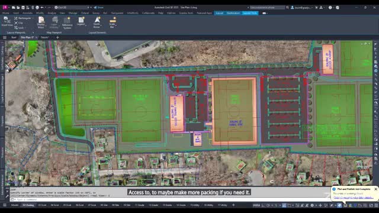
Task: Expand the Rectangular viewport dropdown arrow
Action: (x=33, y=18)
